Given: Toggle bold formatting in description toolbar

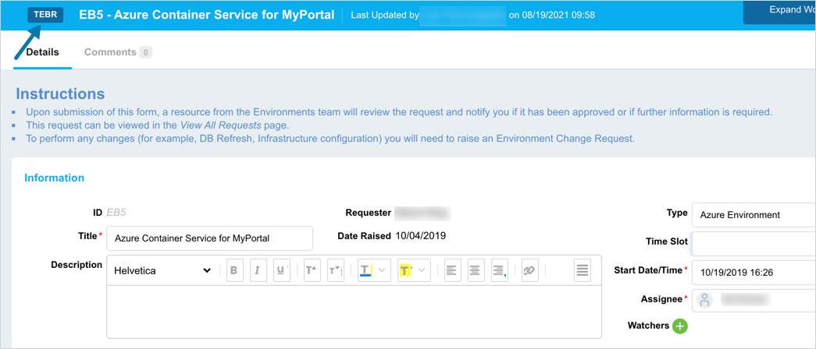Looking at the screenshot, I should tap(233, 270).
